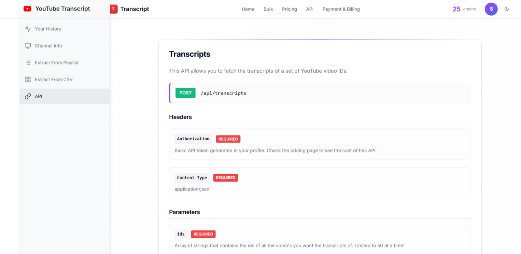Screen dimensions: 521x254
Task: Toggle dark mode with moon icon
Action: tap(507, 9)
